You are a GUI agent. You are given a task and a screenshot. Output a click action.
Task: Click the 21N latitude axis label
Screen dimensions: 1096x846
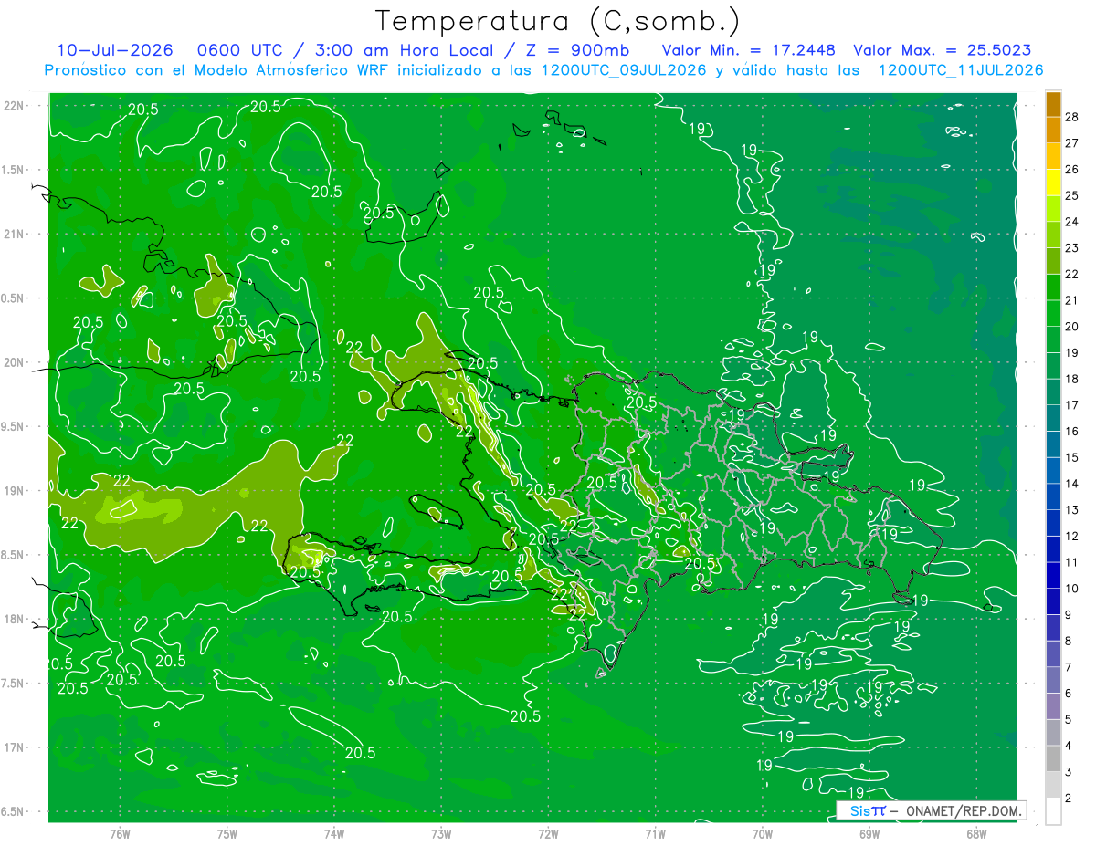coord(13,235)
